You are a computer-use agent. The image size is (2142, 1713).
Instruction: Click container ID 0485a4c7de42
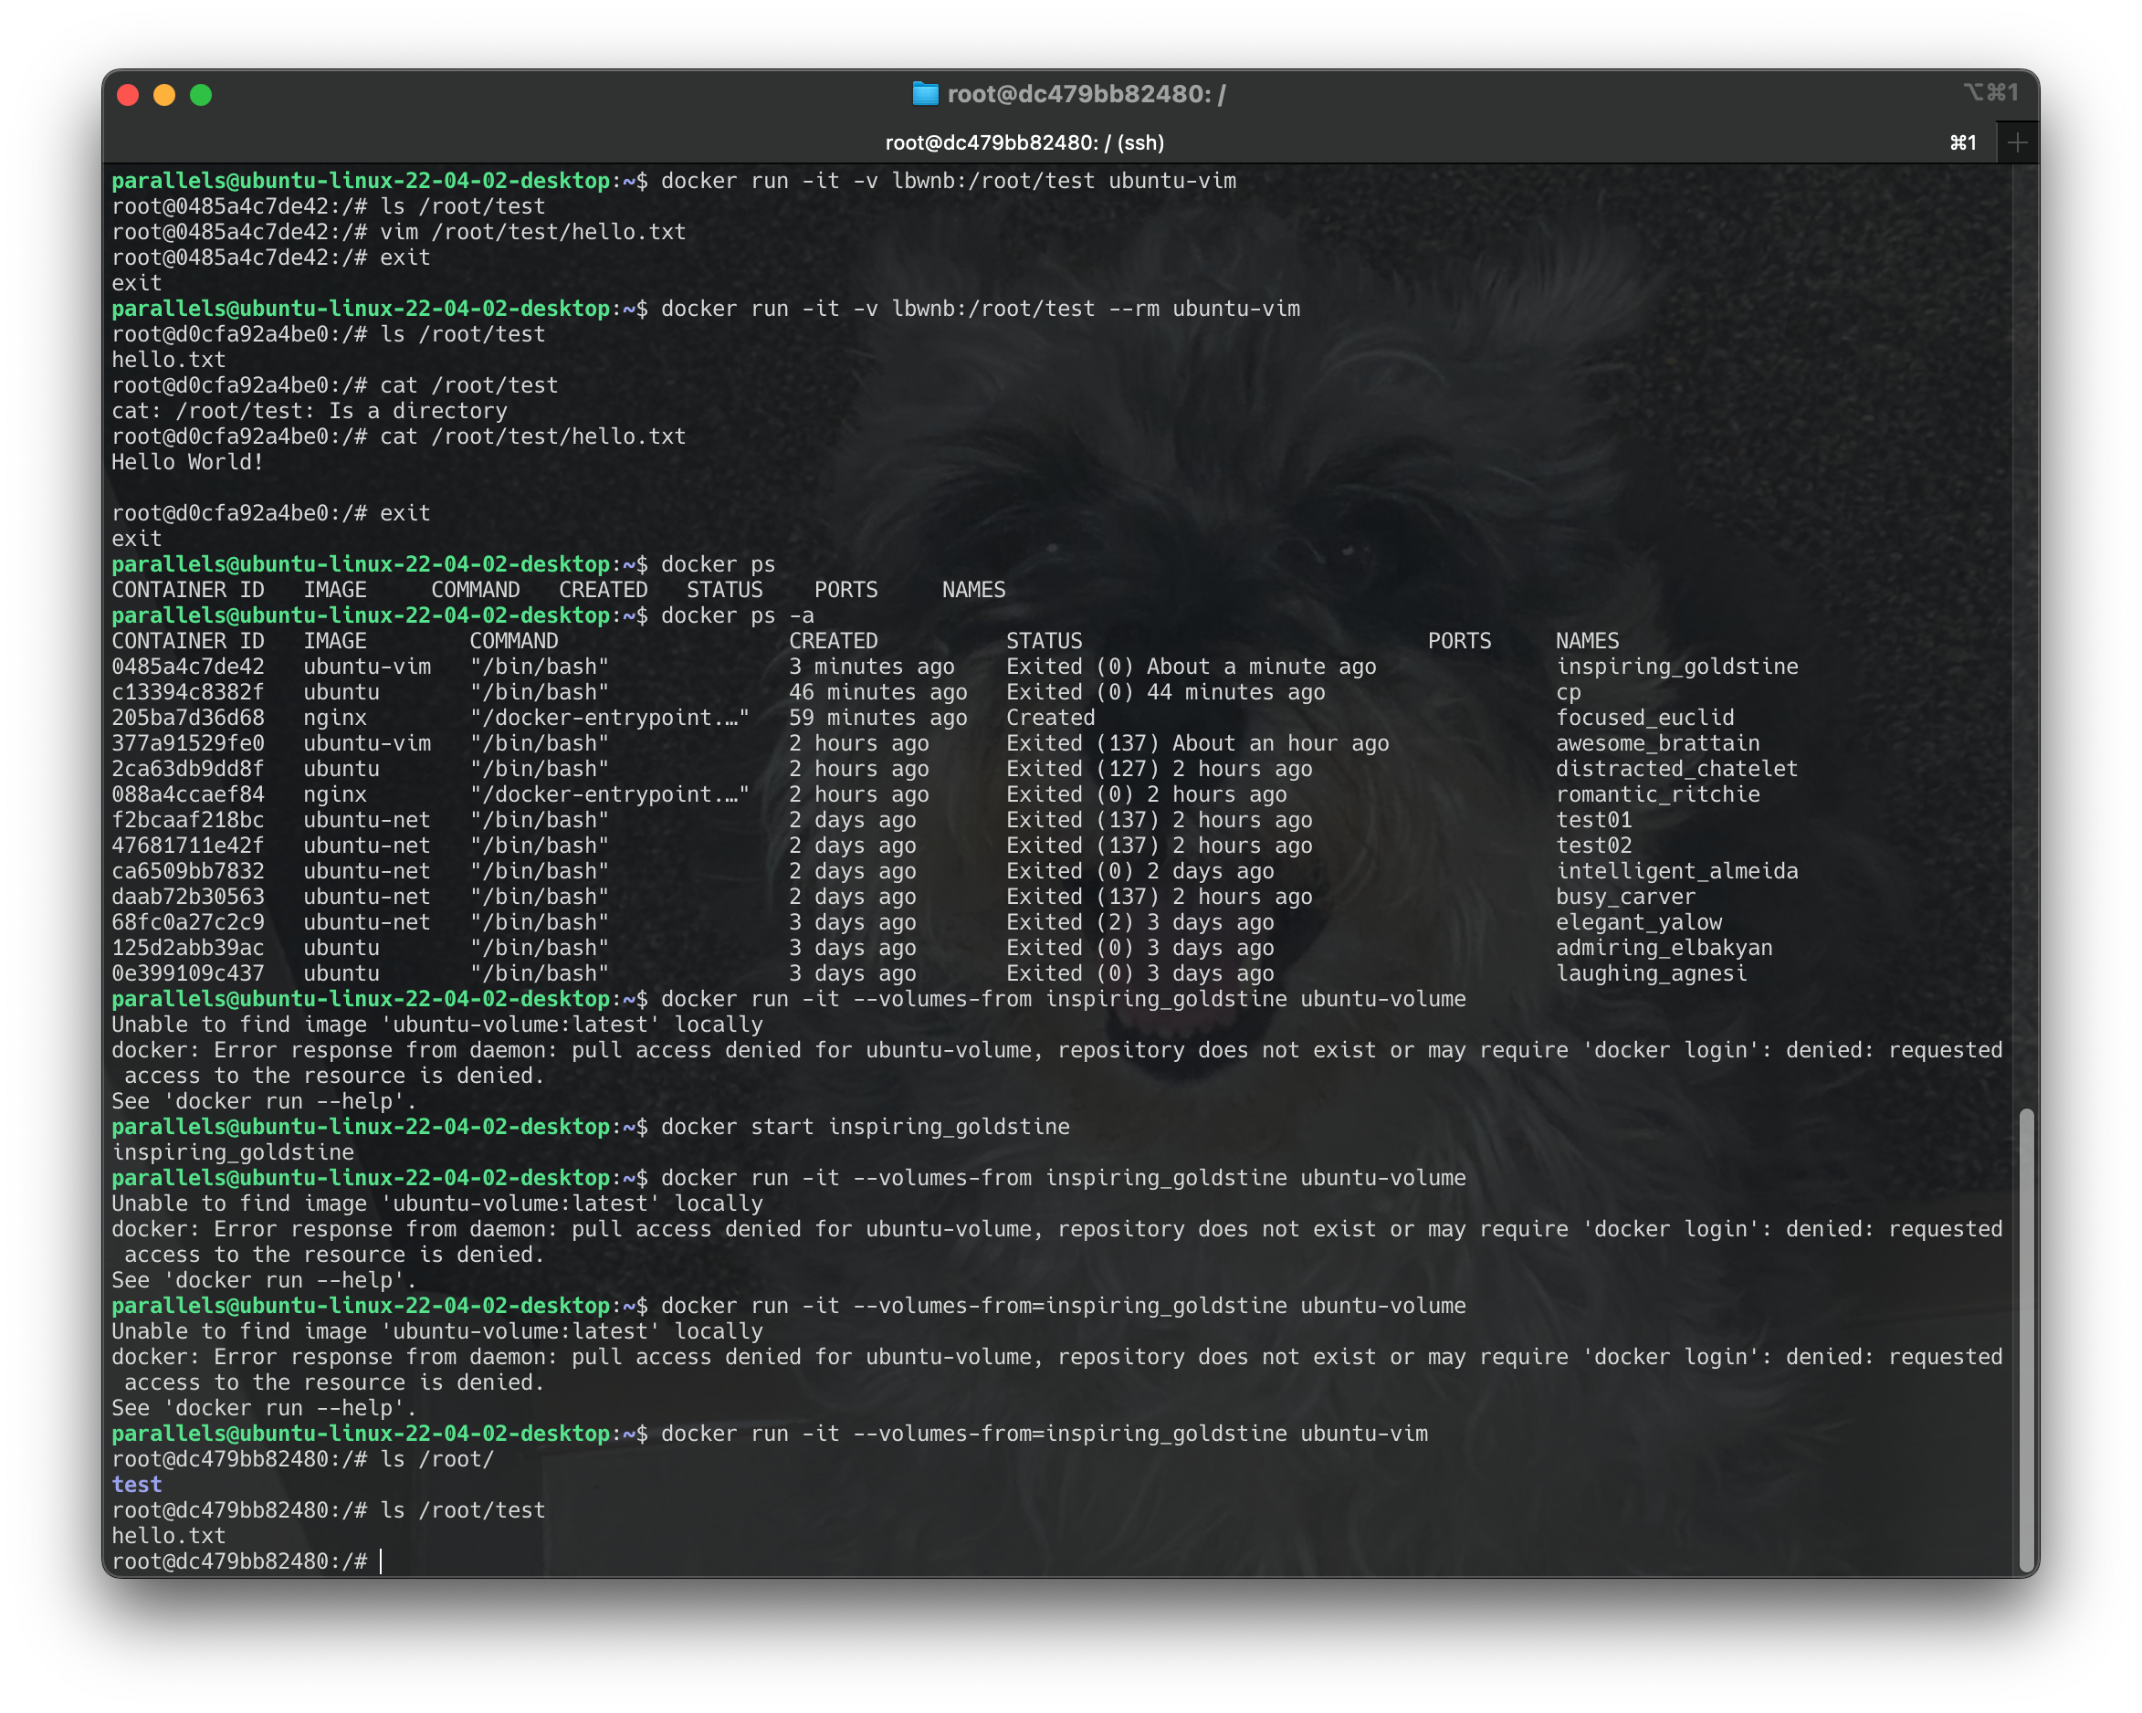coord(188,666)
